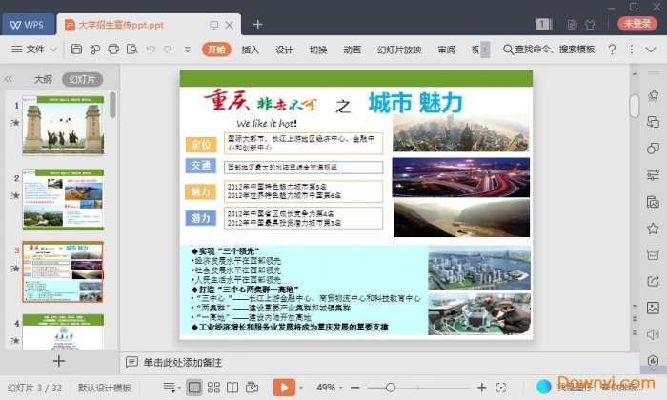Image resolution: width=667 pixels, height=400 pixels.
Task: Select the 审阅 ribbon tab
Action: [447, 50]
